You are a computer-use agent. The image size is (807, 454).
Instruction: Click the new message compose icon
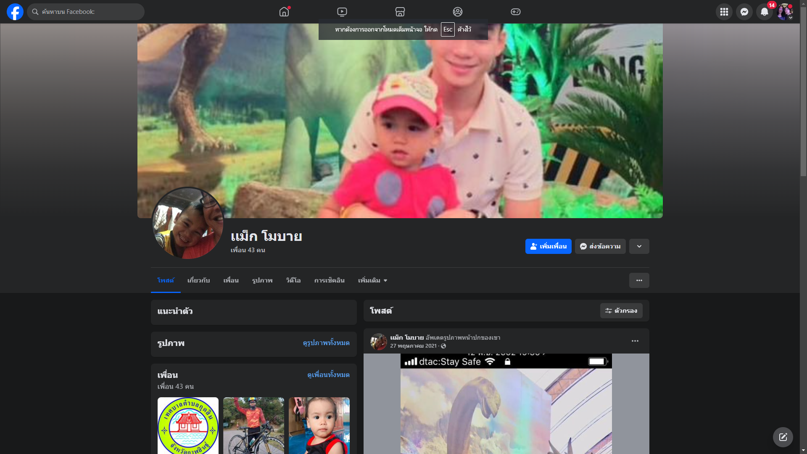pos(783,437)
